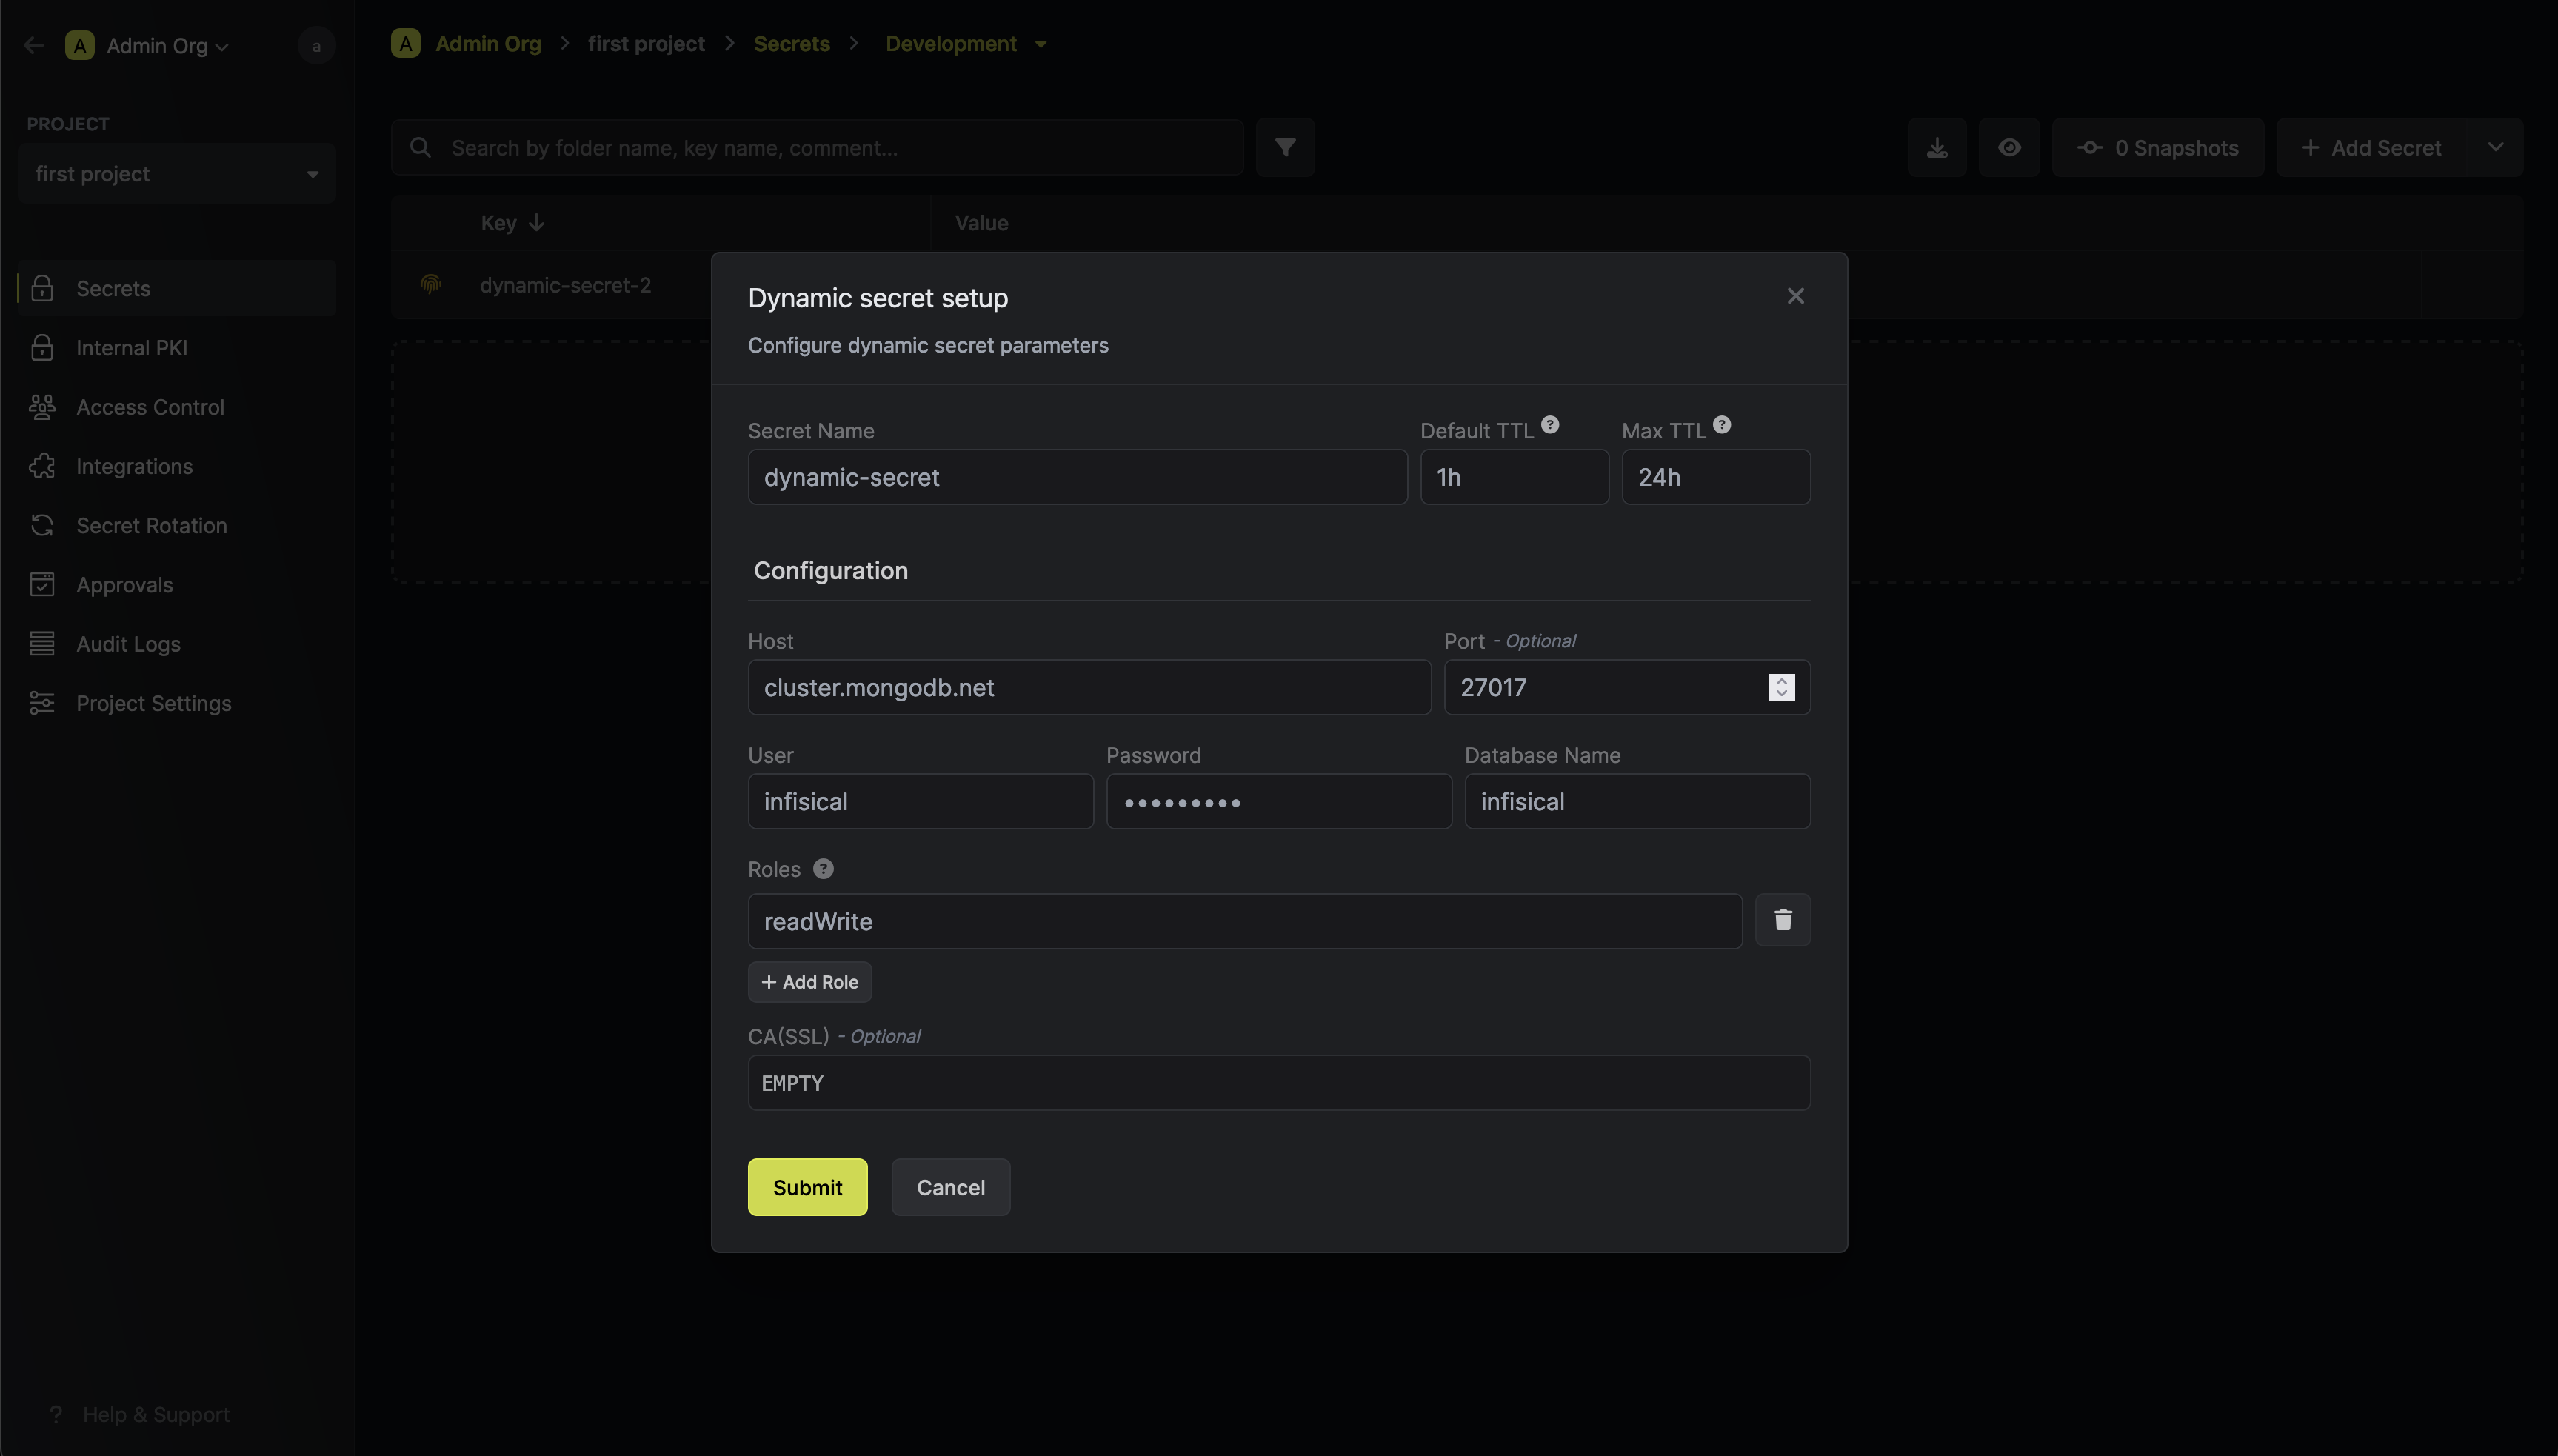
Task: Click the Port number stepper arrows
Action: [x=1781, y=687]
